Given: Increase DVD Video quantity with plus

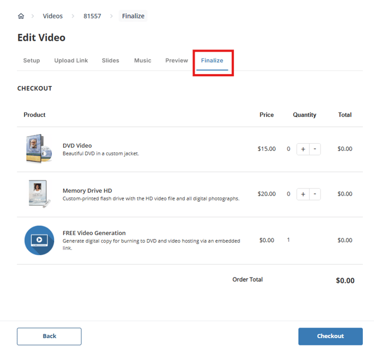Looking at the screenshot, I should [303, 149].
